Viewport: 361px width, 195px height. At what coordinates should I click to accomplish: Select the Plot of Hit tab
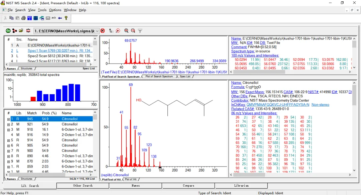pyautogui.click(x=130, y=180)
